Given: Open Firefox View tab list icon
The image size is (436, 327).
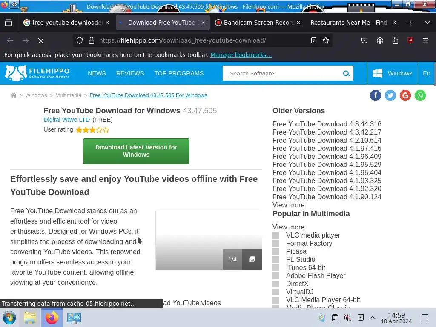Looking at the screenshot, I should click(x=9, y=23).
